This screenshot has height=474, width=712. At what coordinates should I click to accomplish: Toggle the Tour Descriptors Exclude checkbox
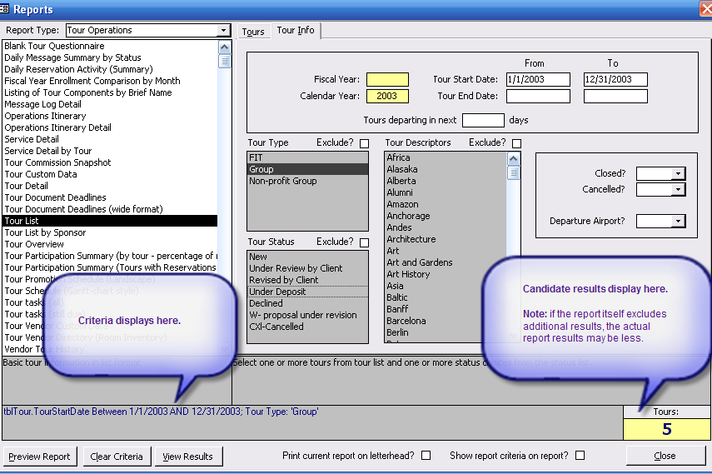(516, 143)
